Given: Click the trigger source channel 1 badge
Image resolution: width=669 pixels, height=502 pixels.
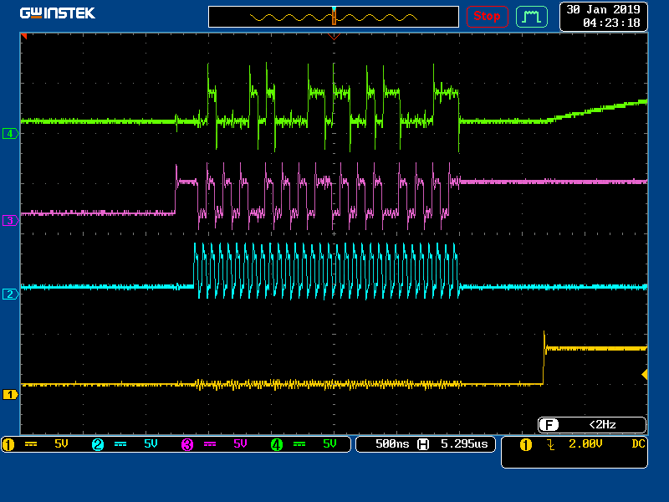Looking at the screenshot, I should [526, 445].
